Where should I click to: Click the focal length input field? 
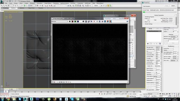tap(158, 49)
